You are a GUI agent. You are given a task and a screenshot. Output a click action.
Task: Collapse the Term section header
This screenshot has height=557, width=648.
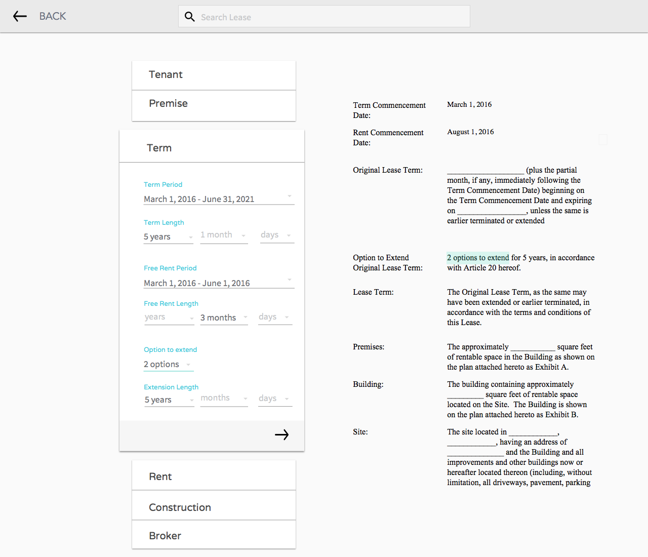pos(212,146)
